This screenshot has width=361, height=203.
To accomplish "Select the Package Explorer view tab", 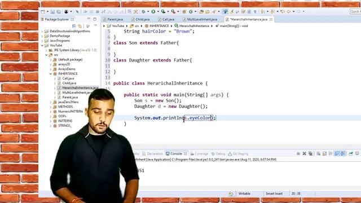I will pos(56,19).
